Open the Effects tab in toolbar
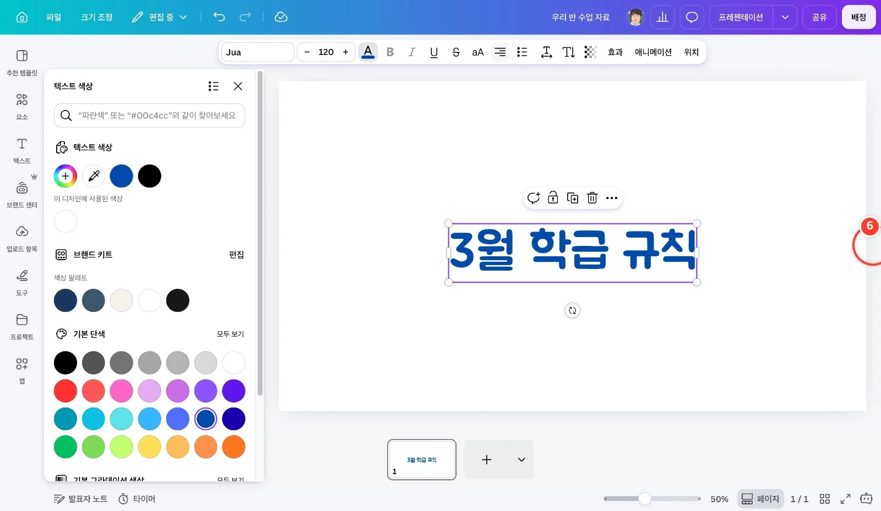The height and width of the screenshot is (511, 881). coord(615,52)
